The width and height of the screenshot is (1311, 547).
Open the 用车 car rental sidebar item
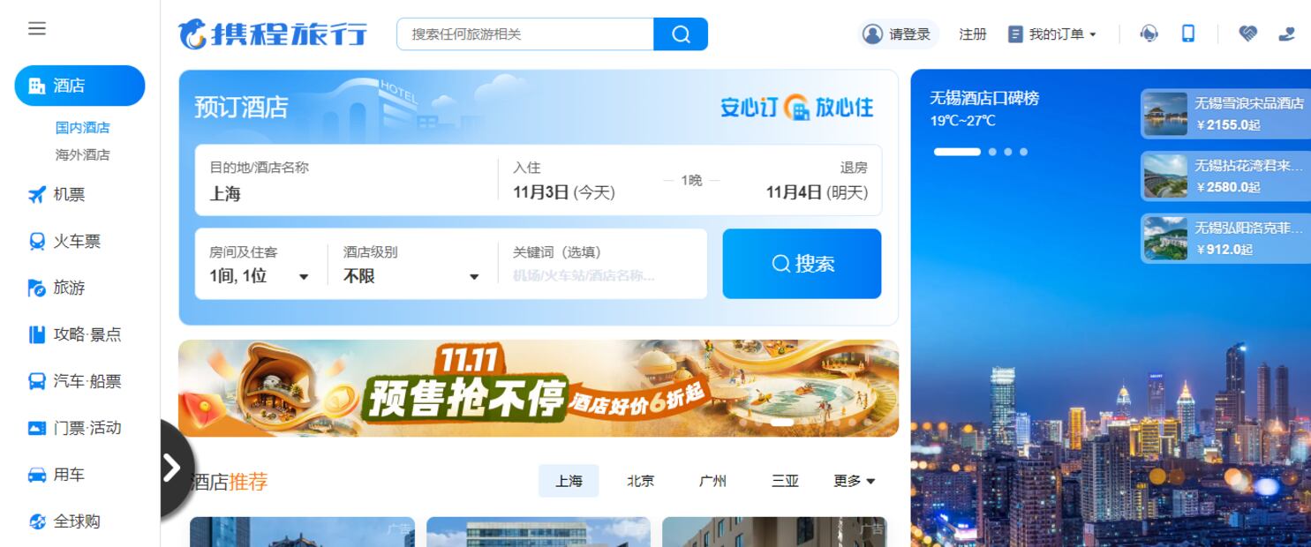(57, 475)
